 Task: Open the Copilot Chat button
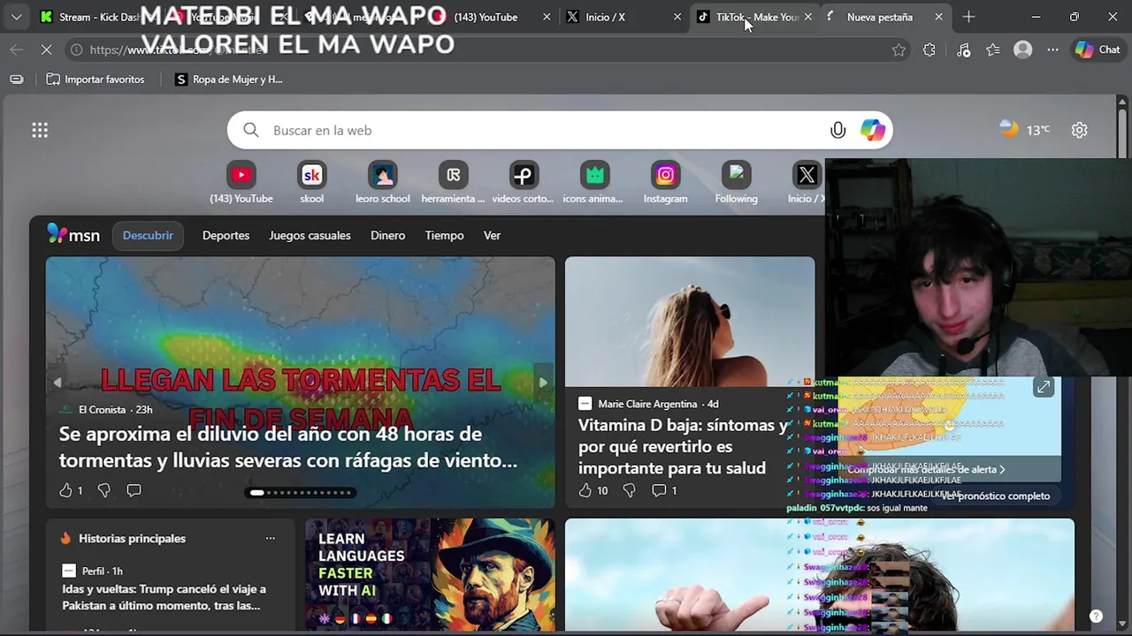pyautogui.click(x=1098, y=50)
